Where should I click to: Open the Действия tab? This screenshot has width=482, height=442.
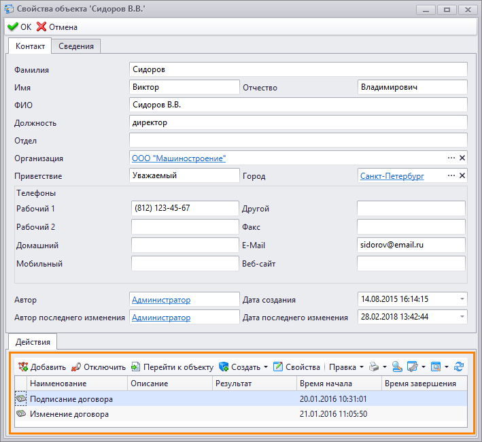click(33, 342)
